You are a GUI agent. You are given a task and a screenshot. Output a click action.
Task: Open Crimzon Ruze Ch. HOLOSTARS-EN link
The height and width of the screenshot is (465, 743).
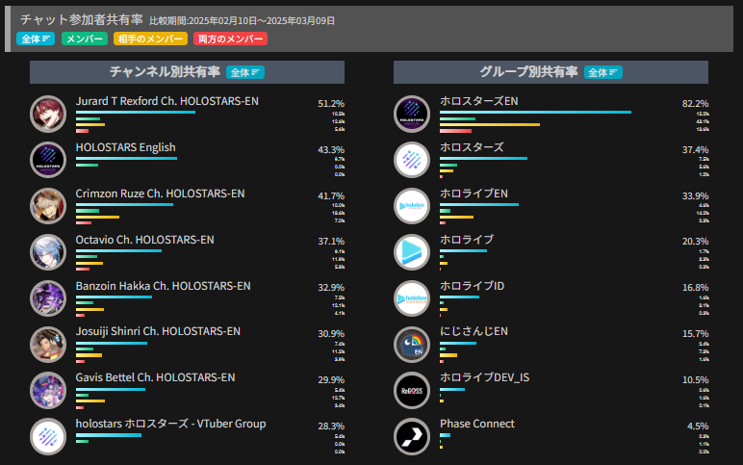160,194
